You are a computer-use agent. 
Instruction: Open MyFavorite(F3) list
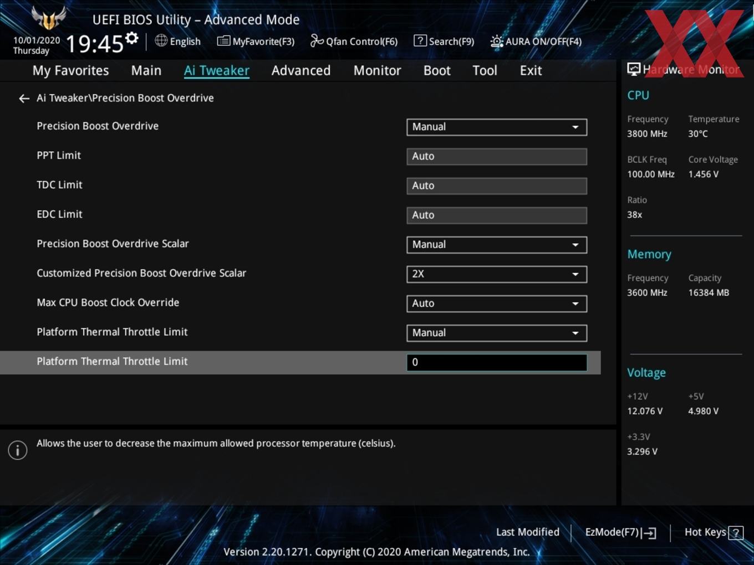point(256,41)
